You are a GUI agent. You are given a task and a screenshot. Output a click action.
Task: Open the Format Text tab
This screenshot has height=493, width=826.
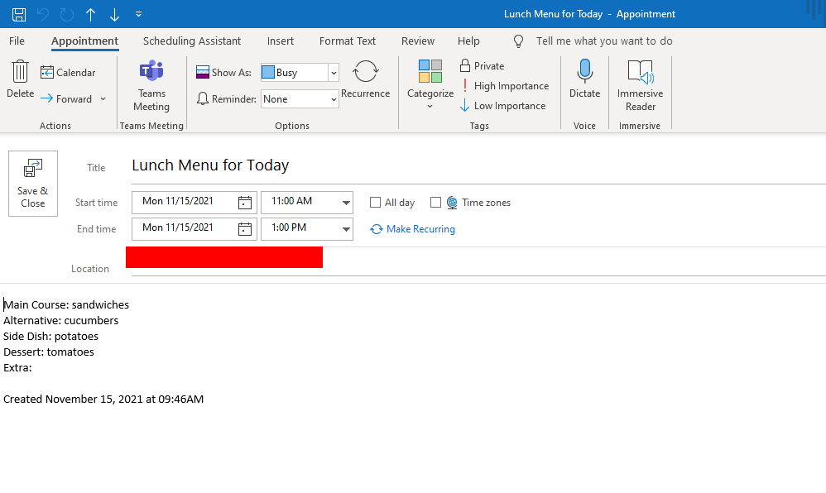[347, 41]
